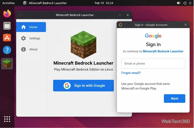Image resolution: width=194 pixels, height=128 pixels.
Task: Focus the Email or phone field
Action: pyautogui.click(x=153, y=63)
